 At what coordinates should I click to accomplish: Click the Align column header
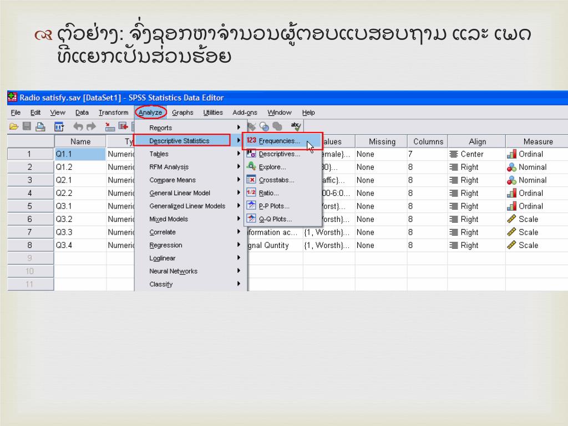coord(476,141)
